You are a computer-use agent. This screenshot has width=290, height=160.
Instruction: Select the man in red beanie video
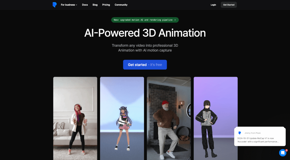[x=169, y=118]
